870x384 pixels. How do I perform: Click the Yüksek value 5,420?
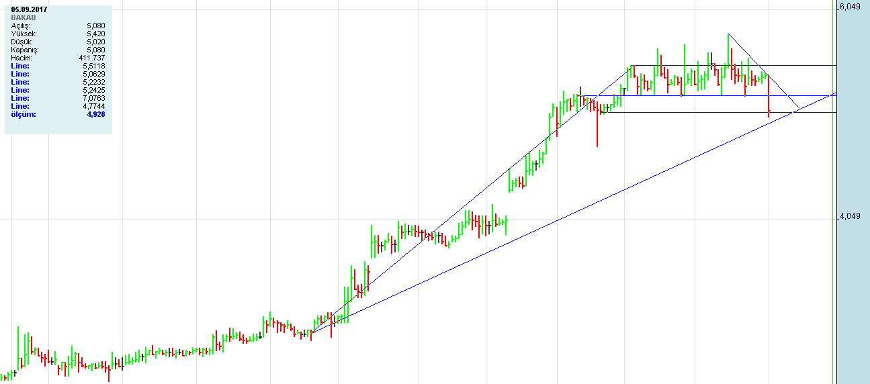95,34
